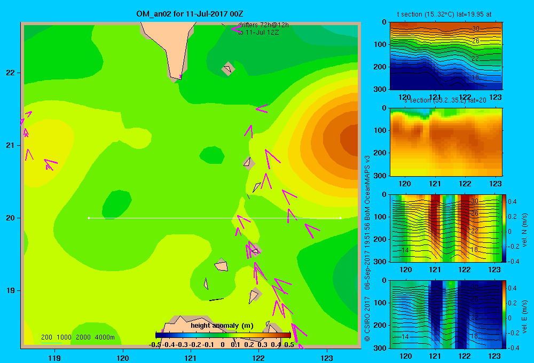534x363 pixels.
Task: Click the magenta drifter arrow near 122E 21.5N
Action: click(262, 109)
